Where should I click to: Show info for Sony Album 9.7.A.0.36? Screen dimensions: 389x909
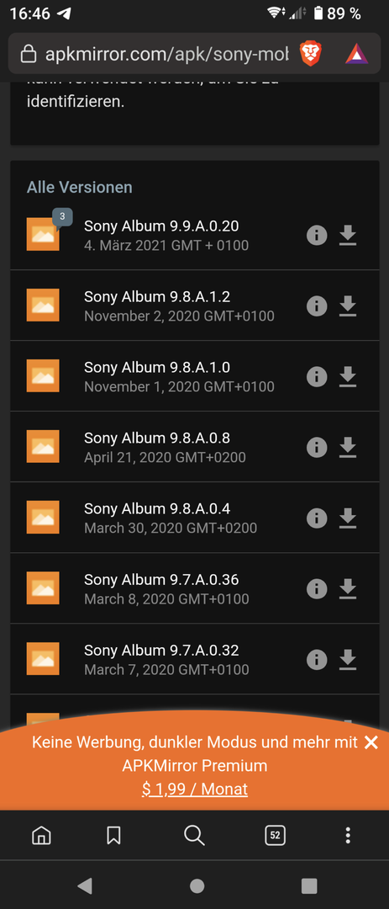pos(317,589)
